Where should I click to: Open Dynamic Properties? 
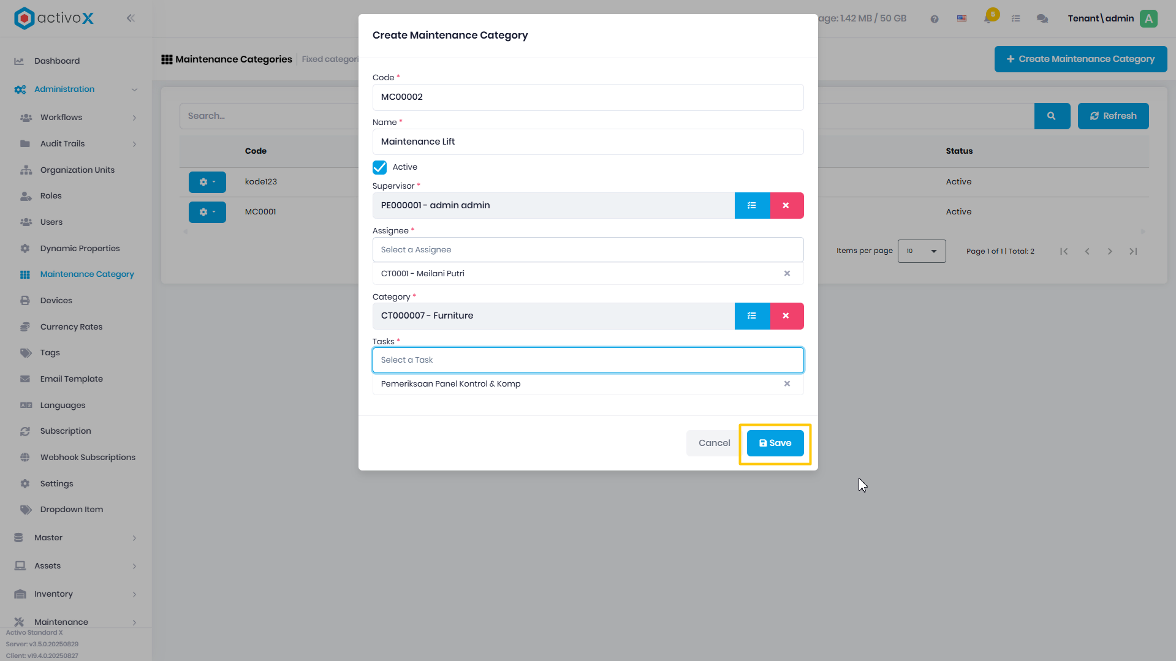coord(80,249)
